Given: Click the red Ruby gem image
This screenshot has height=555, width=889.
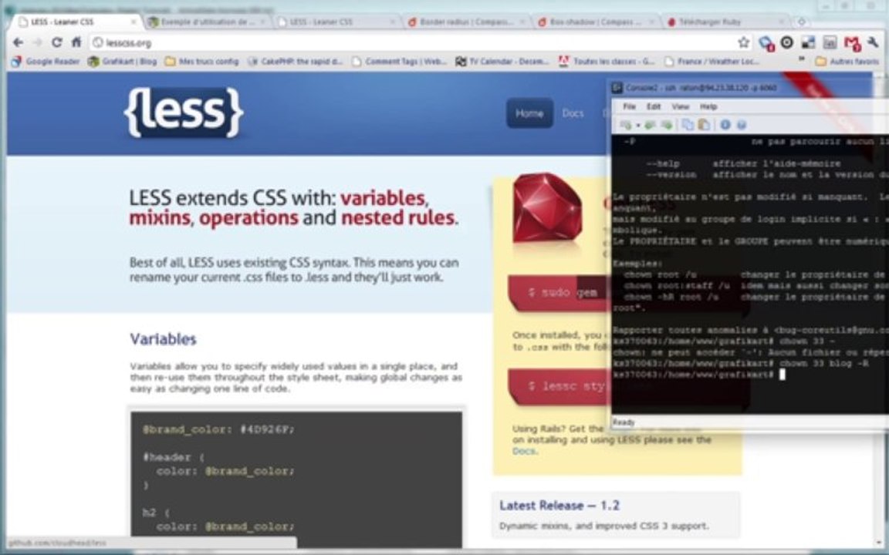Looking at the screenshot, I should coord(546,208).
